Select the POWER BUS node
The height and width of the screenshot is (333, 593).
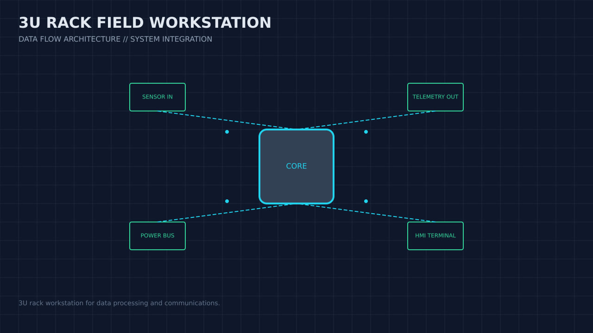click(x=158, y=236)
